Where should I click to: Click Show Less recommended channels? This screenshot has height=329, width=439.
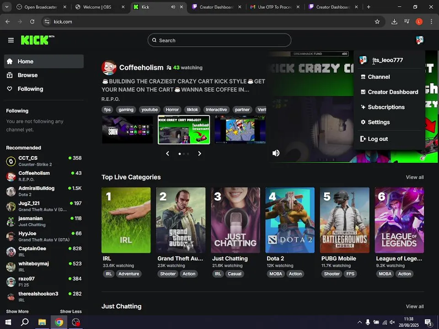pos(71,311)
